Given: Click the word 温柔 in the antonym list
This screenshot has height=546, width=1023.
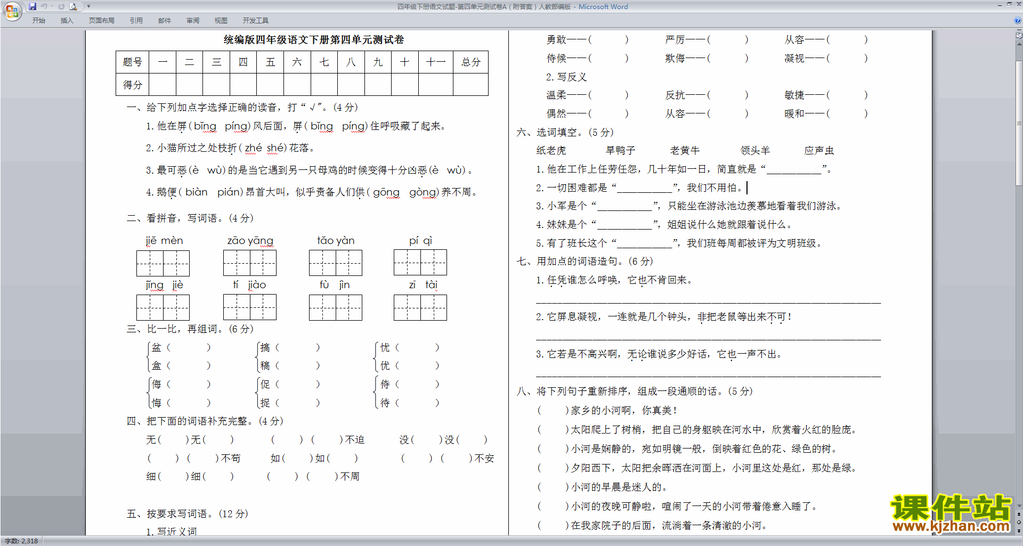Looking at the screenshot, I should pos(556,95).
